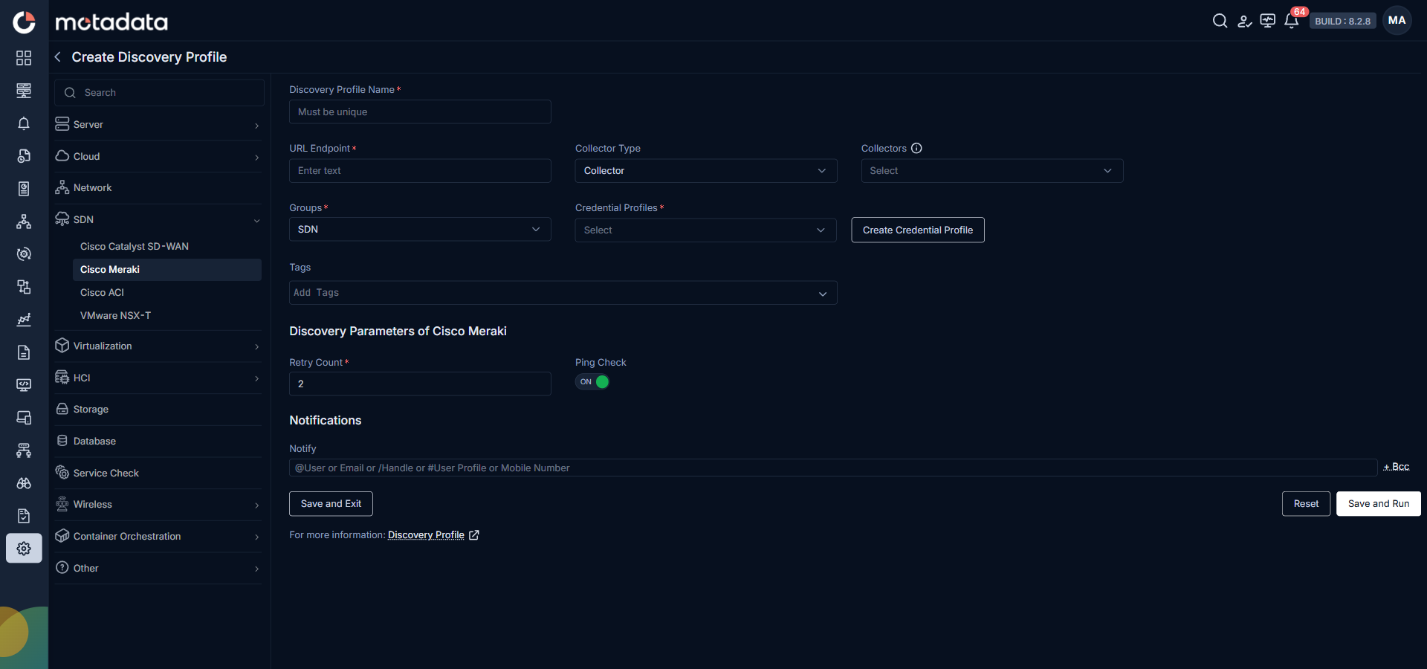
Task: Click the Create Credential Profile button
Action: pos(918,230)
